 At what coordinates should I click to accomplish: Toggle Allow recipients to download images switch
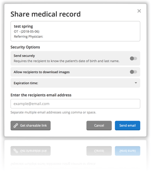click(133, 72)
